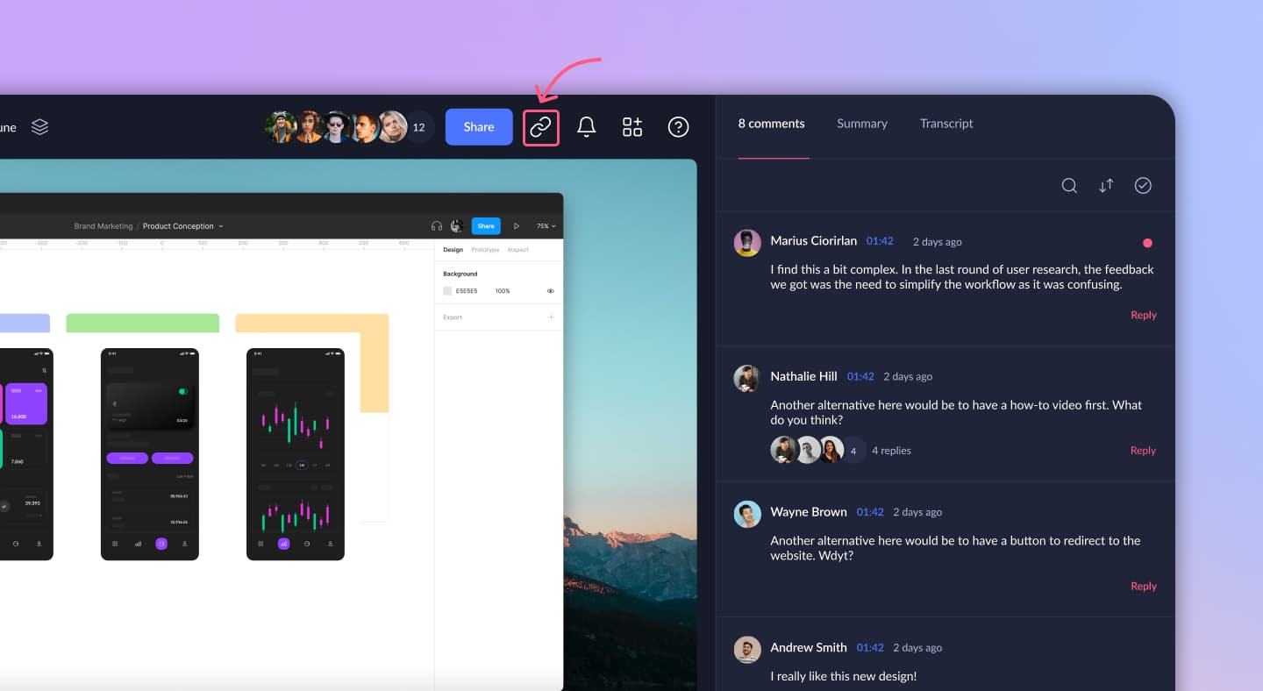Reply to Marius Ciorirlan's comment
The height and width of the screenshot is (691, 1263).
point(1144,315)
